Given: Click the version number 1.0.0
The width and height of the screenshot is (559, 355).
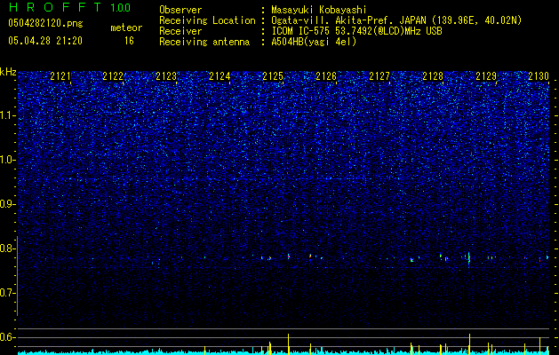Looking at the screenshot, I should coord(121,7).
